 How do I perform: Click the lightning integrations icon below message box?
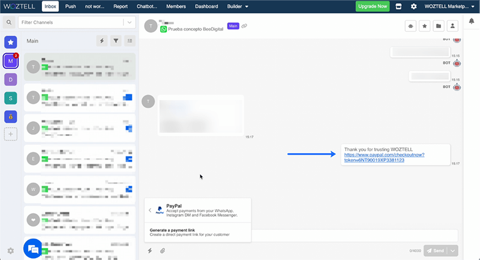pos(149,251)
